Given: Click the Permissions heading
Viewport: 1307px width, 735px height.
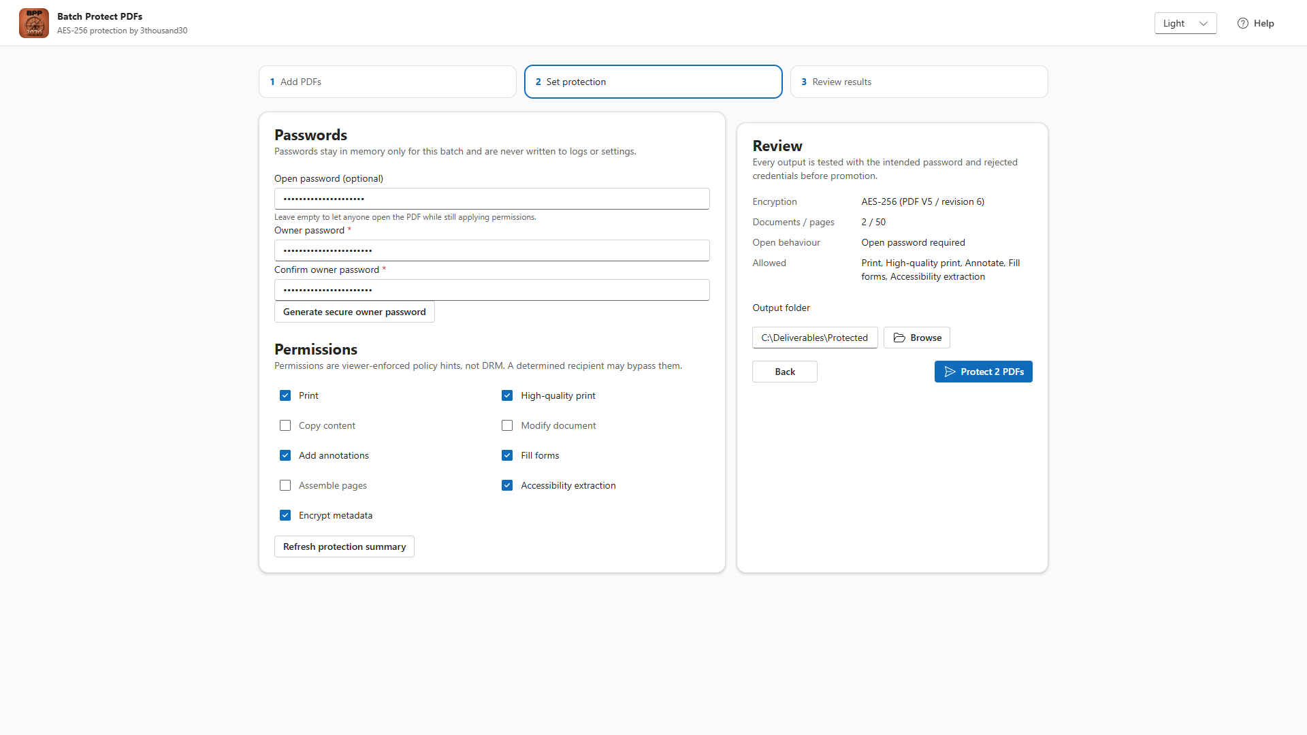Looking at the screenshot, I should (x=316, y=349).
